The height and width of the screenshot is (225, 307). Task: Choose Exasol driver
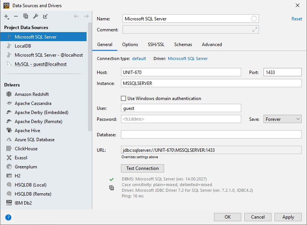coord(43,157)
